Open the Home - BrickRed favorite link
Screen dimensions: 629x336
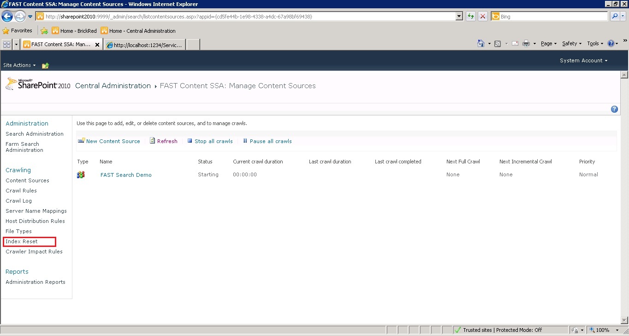coord(74,31)
